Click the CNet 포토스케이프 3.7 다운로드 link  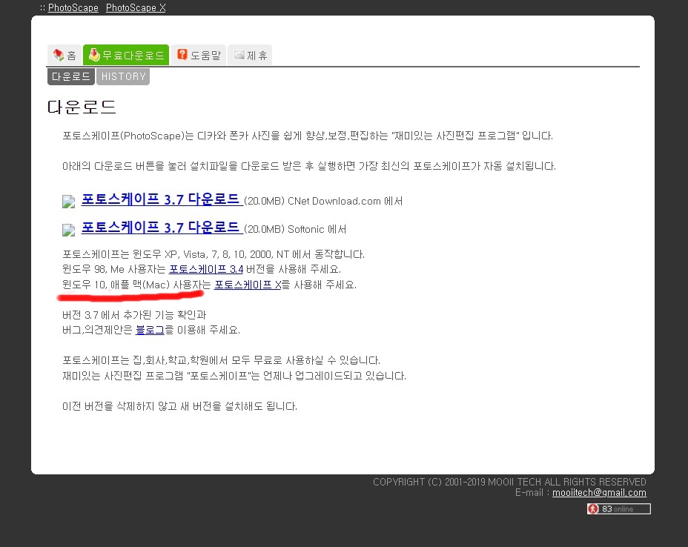tap(162, 199)
